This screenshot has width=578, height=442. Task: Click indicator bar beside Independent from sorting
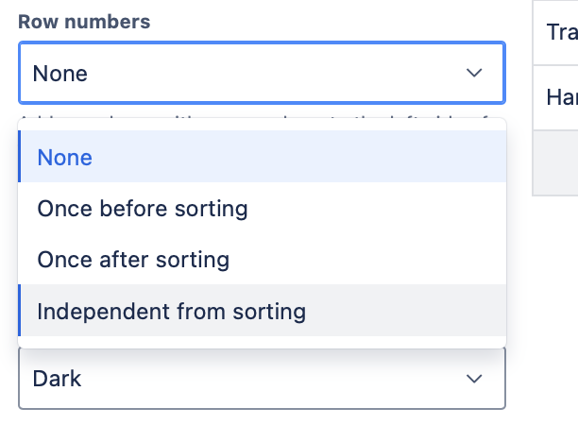tap(20, 311)
